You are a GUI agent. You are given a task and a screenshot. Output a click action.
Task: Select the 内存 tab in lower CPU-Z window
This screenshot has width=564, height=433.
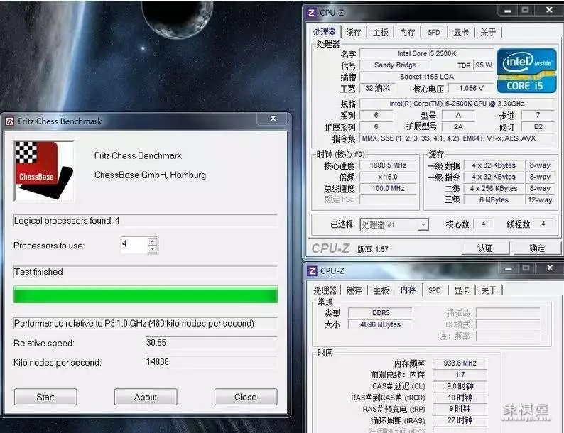coord(408,290)
